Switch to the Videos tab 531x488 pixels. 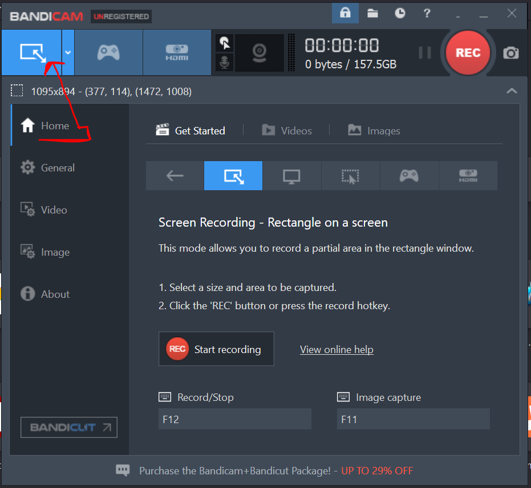(287, 130)
